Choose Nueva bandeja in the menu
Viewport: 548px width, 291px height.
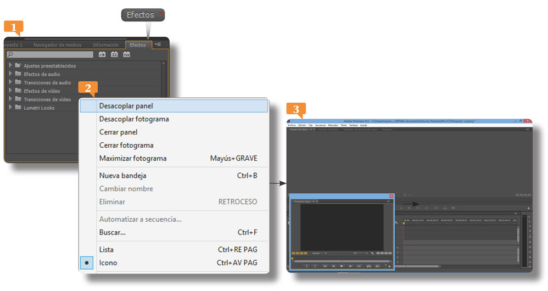122,176
